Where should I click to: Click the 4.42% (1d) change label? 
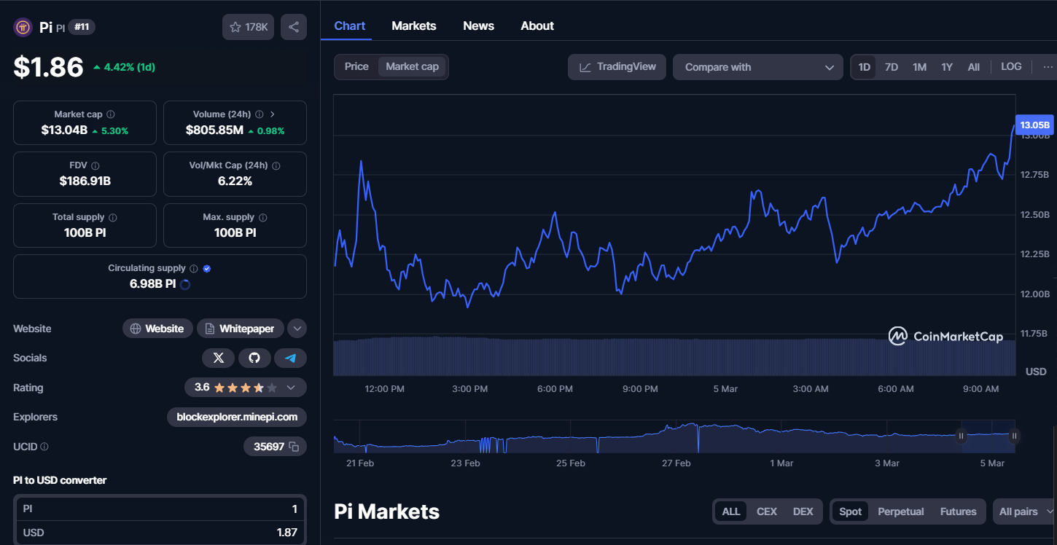[124, 67]
